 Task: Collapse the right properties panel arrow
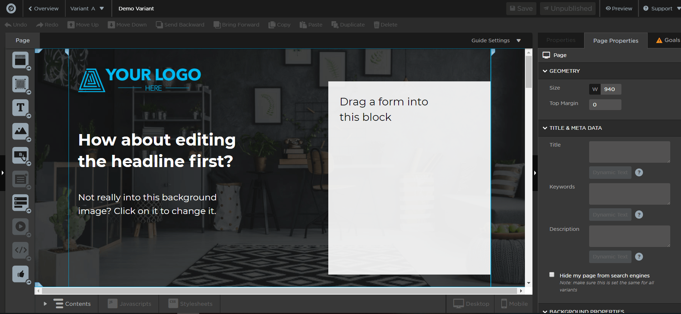535,173
